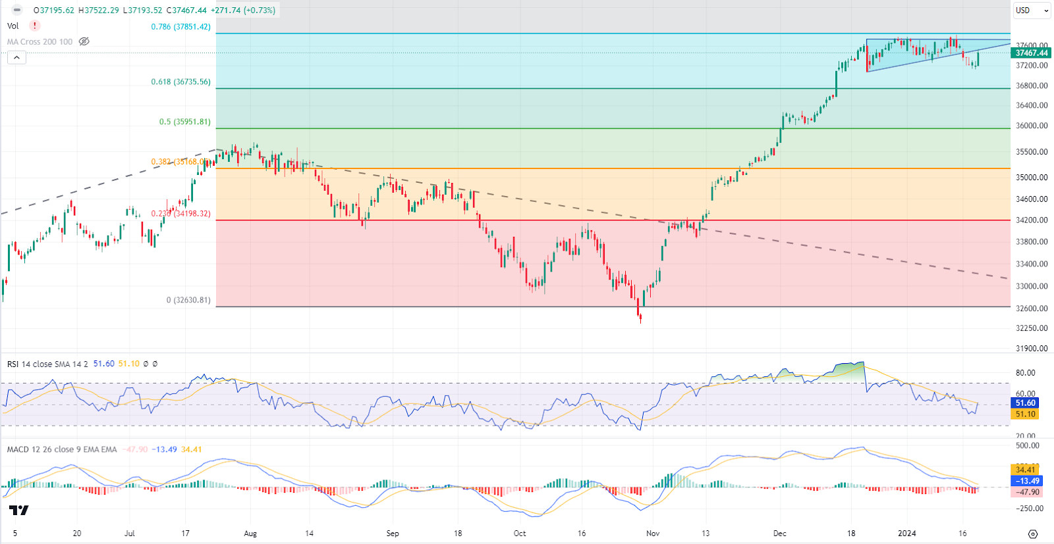This screenshot has width=1054, height=544.
Task: Click the 0.236 Fibonacci level label
Action: pos(180,214)
